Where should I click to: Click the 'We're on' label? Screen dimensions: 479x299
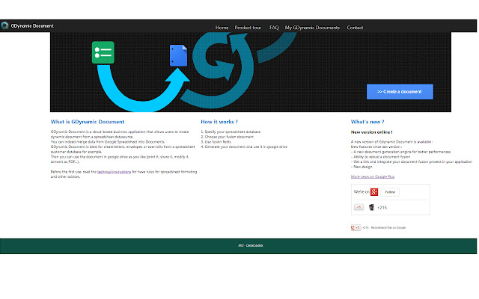[361, 192]
